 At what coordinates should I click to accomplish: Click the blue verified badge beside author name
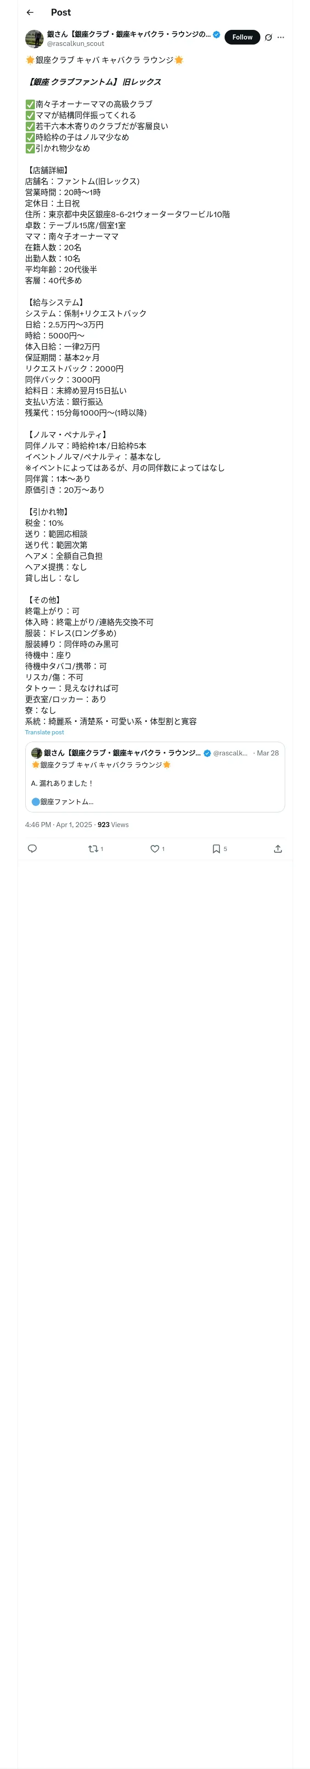coord(216,34)
